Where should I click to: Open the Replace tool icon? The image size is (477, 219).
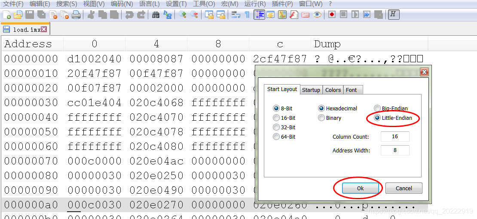tap(167, 15)
